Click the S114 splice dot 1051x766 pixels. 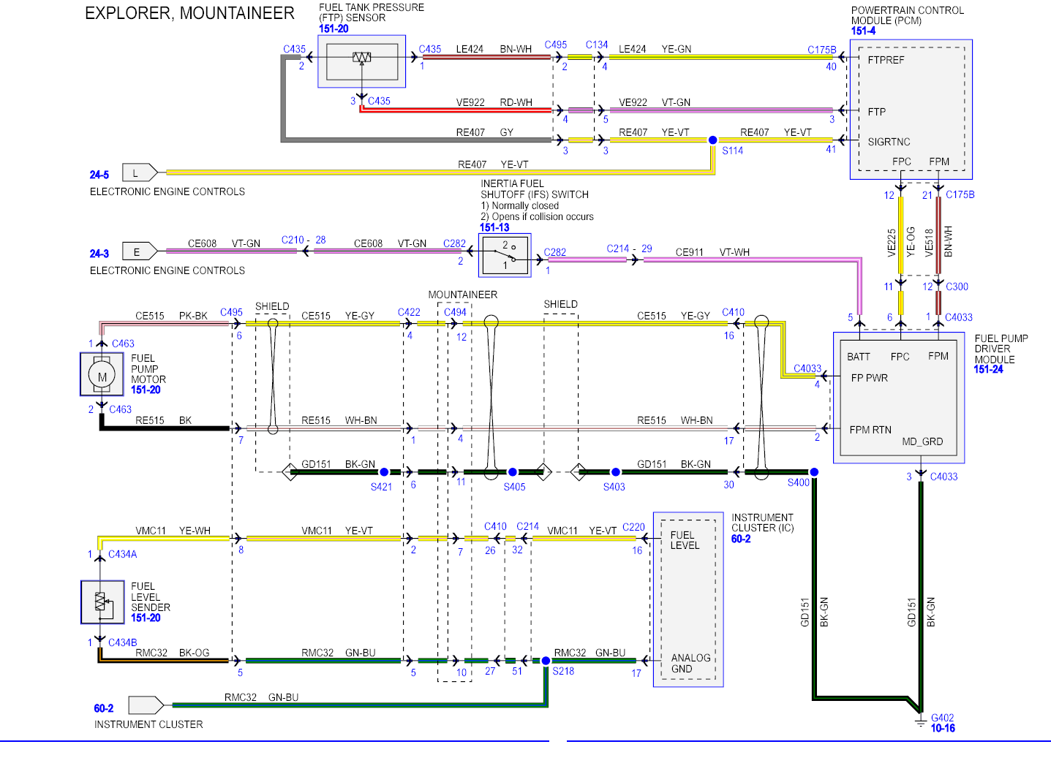712,140
